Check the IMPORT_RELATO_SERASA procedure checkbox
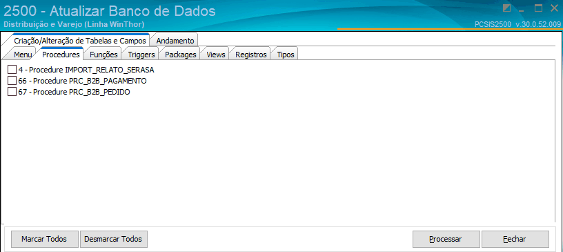 [12, 70]
